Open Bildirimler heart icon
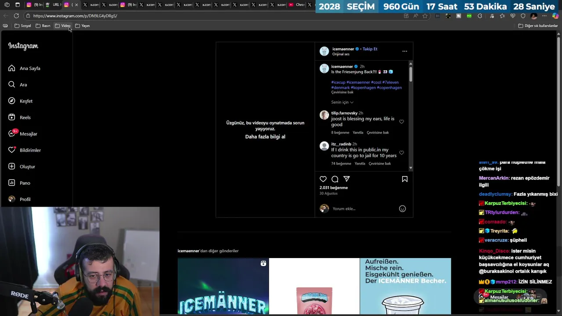The width and height of the screenshot is (562, 316). click(12, 150)
